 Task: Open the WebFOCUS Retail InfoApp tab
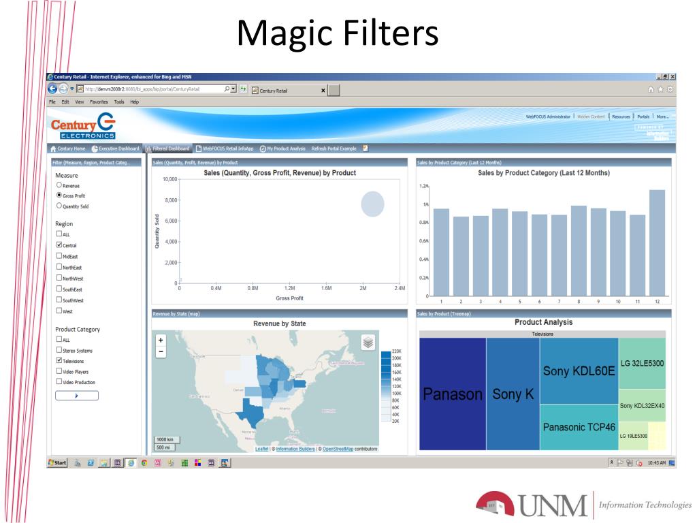(225, 148)
